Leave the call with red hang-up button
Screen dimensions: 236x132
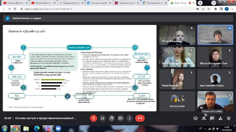click(140, 118)
